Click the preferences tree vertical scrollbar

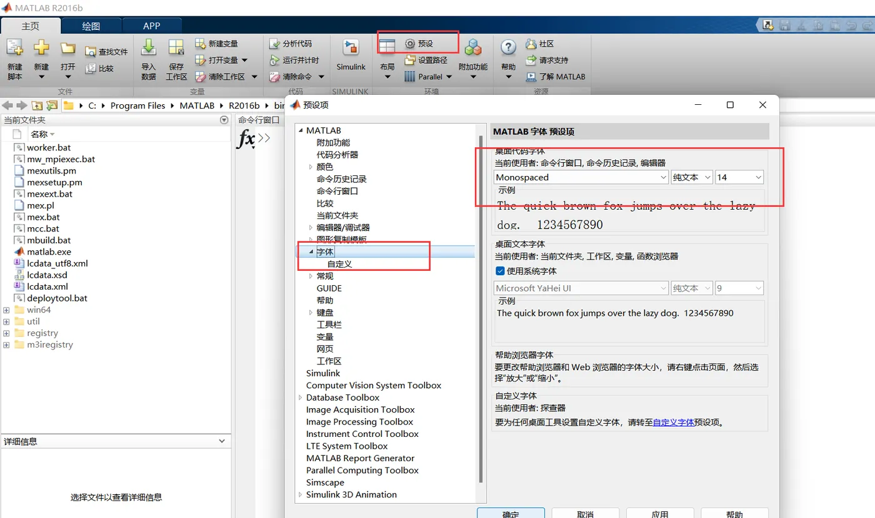point(481,309)
